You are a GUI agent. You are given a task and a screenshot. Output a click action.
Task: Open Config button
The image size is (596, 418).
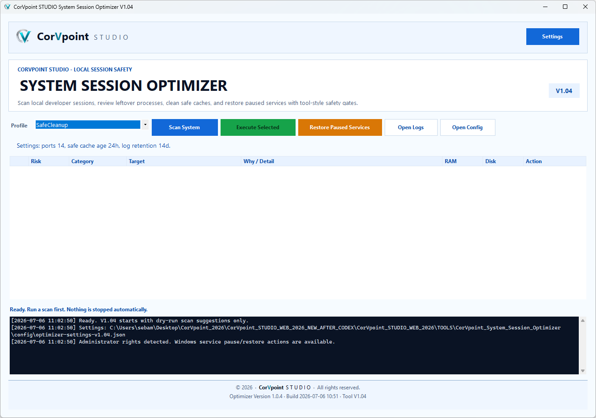tap(467, 127)
